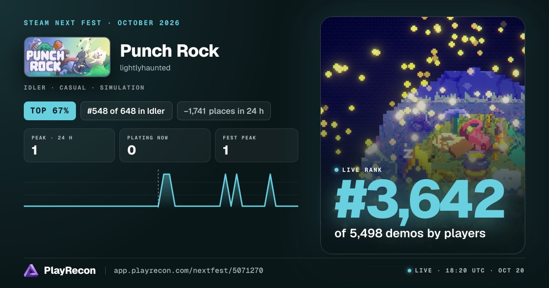Click the dashed marker line on the player chart
Viewport: 549px width, 288px height.
click(158, 188)
